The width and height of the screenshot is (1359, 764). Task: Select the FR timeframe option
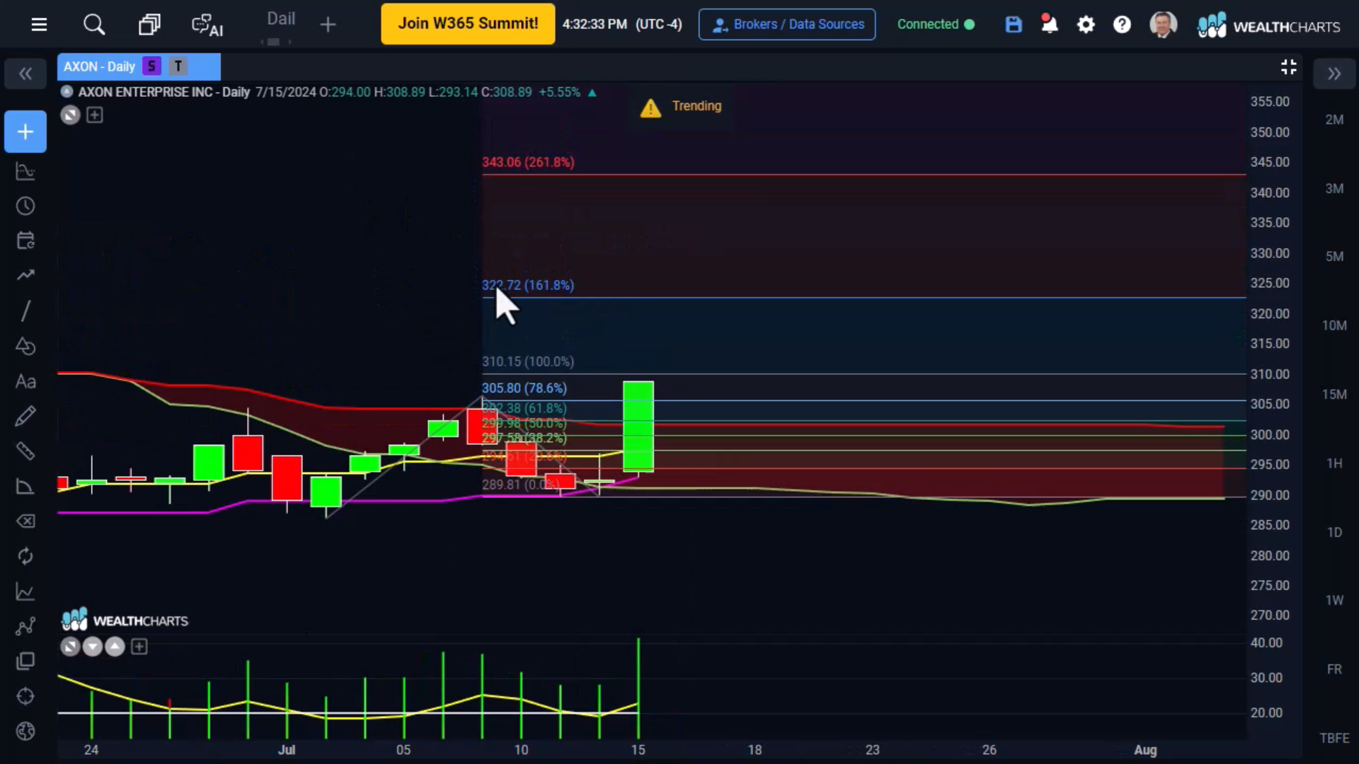pos(1334,669)
